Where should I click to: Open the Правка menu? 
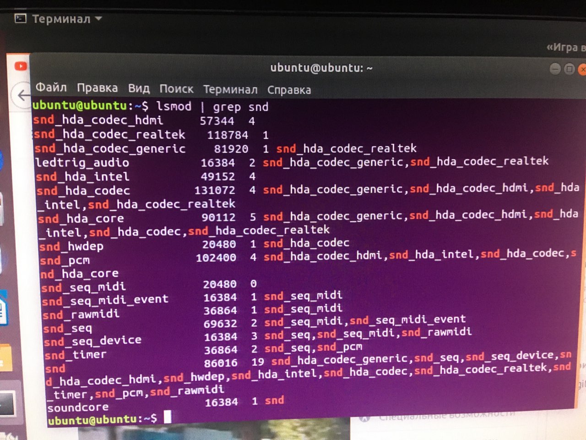tap(97, 88)
